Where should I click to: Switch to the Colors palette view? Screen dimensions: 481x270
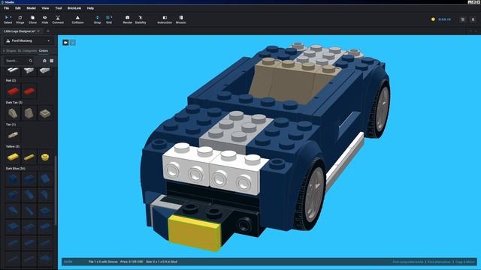[44, 51]
